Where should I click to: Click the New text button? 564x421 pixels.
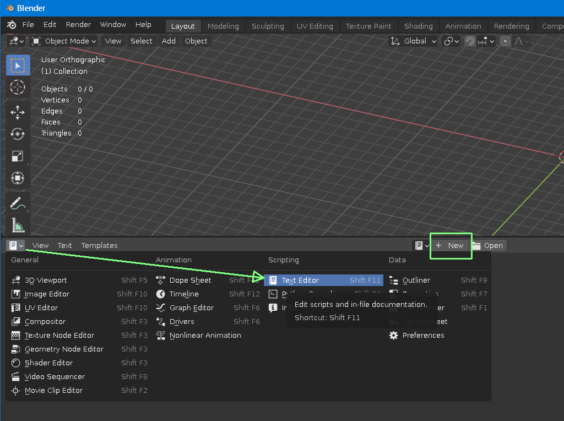[x=450, y=245]
